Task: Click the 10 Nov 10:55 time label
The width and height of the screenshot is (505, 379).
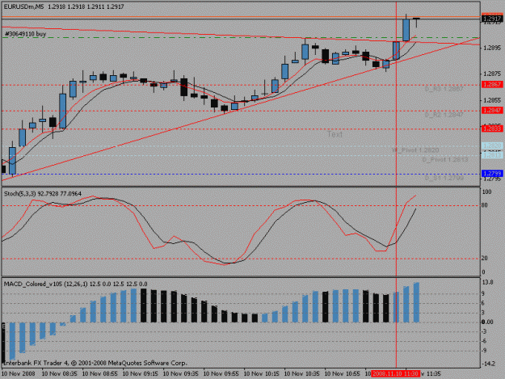Action: tap(342, 374)
